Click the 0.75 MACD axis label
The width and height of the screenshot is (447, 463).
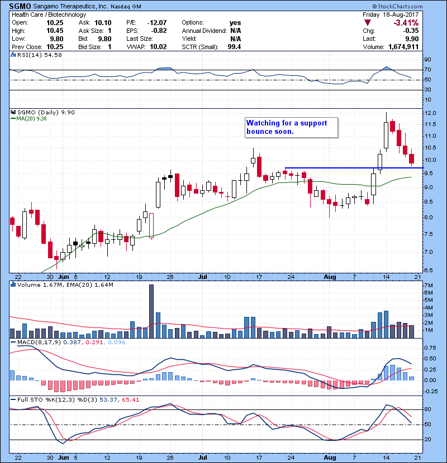tap(430, 348)
